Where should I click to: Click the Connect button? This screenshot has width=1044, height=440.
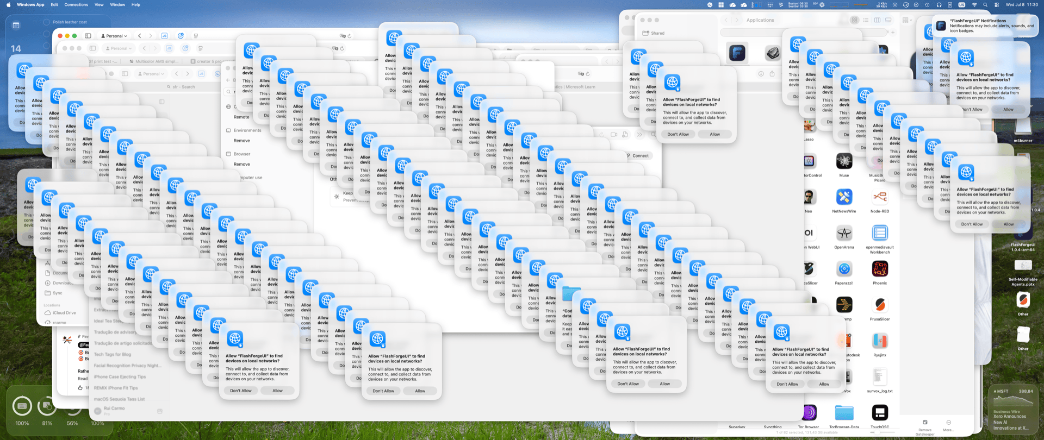[637, 156]
